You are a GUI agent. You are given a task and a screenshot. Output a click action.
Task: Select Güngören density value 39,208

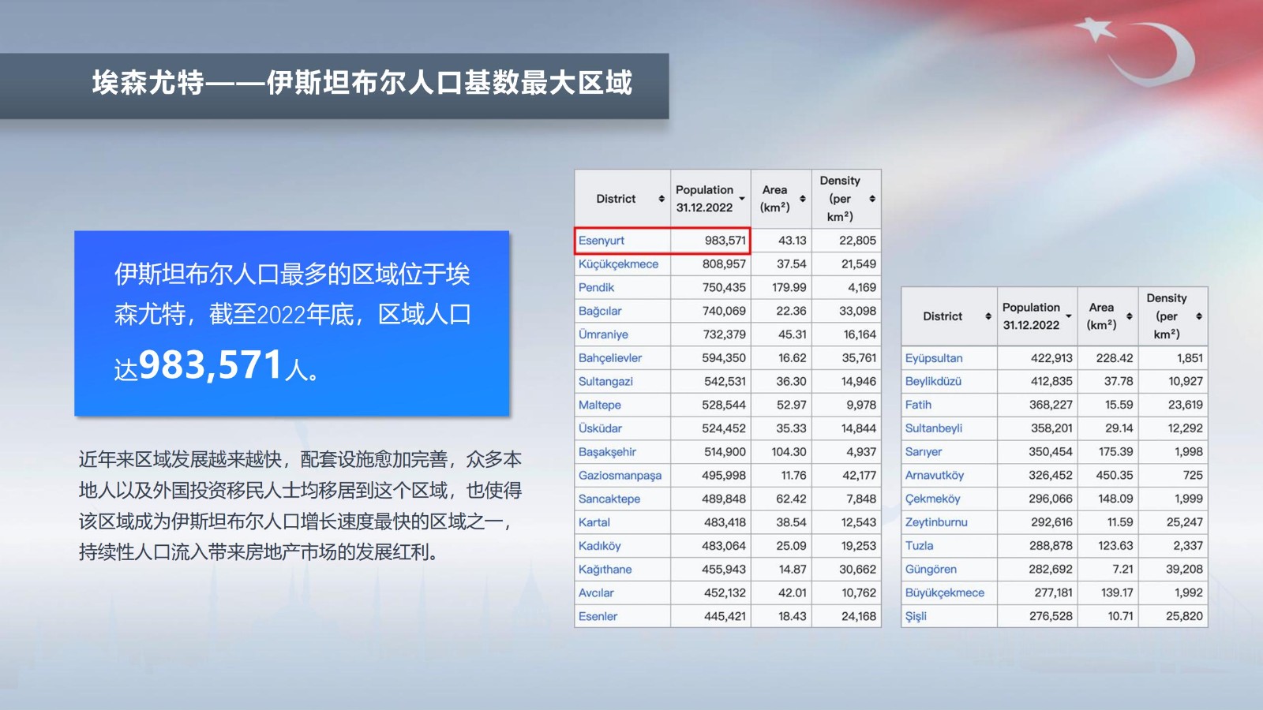(x=1184, y=570)
